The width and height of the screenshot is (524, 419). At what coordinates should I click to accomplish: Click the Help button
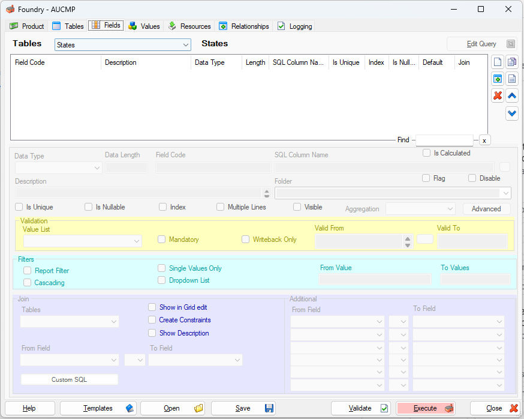[30, 408]
